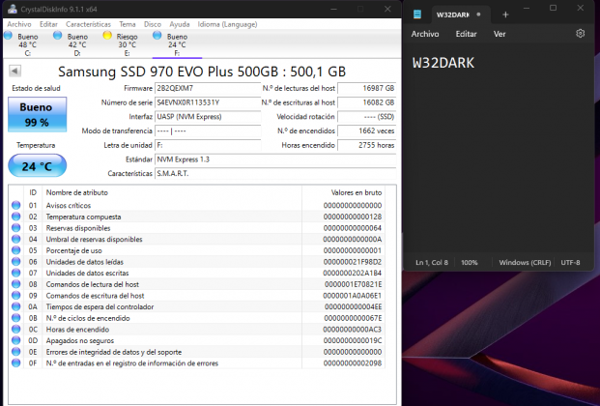The height and width of the screenshot is (406, 600).
Task: Add a new tab in Notepad
Action: coord(505,14)
